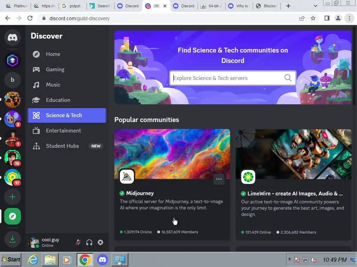Screen dimensions: 357x267
Task: Show hidden tray icons arrow
Action: [x=289, y=259]
